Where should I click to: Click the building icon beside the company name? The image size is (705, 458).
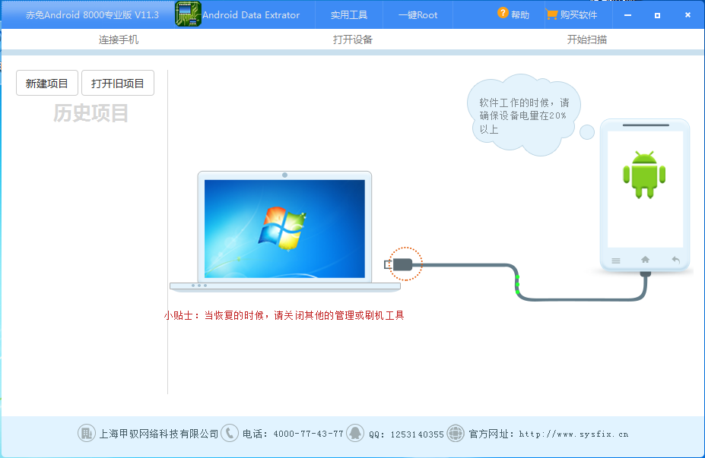coord(87,433)
